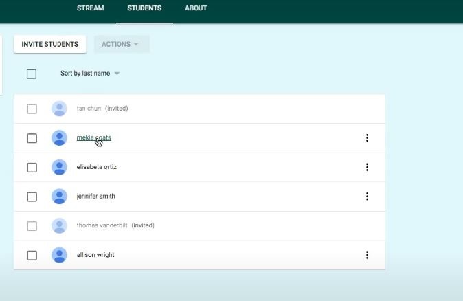This screenshot has width=463, height=301.
Task: Click jennifer smith's avatar icon
Action: click(x=59, y=196)
